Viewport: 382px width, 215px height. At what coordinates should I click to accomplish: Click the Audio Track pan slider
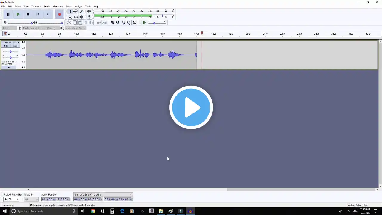pyautogui.click(x=10, y=57)
